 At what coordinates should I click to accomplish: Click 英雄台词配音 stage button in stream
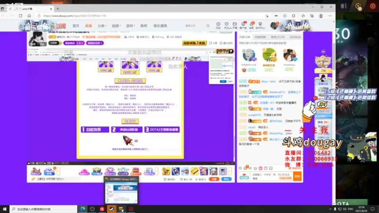pyautogui.click(x=126, y=130)
